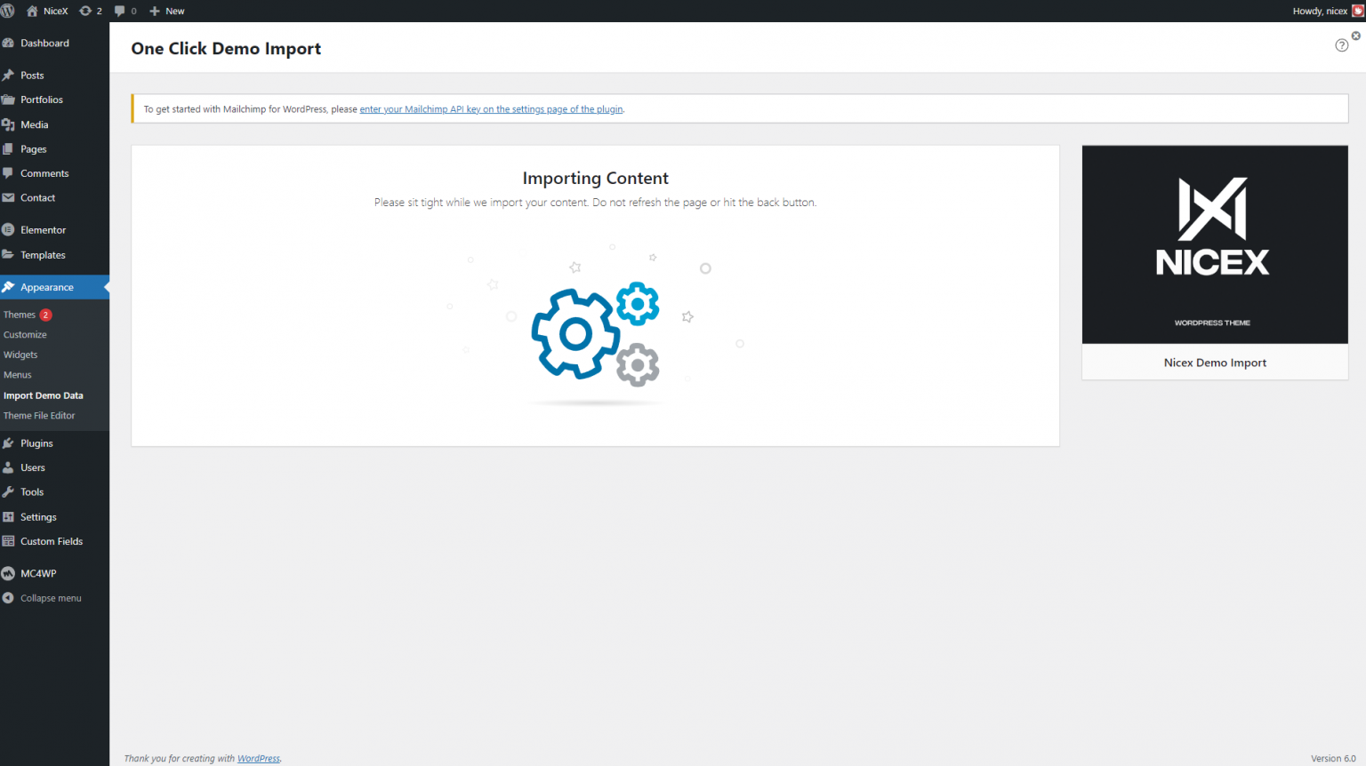Screen dimensions: 1366x766
Task: Select Import Demo Data under Appearance
Action: (x=44, y=395)
